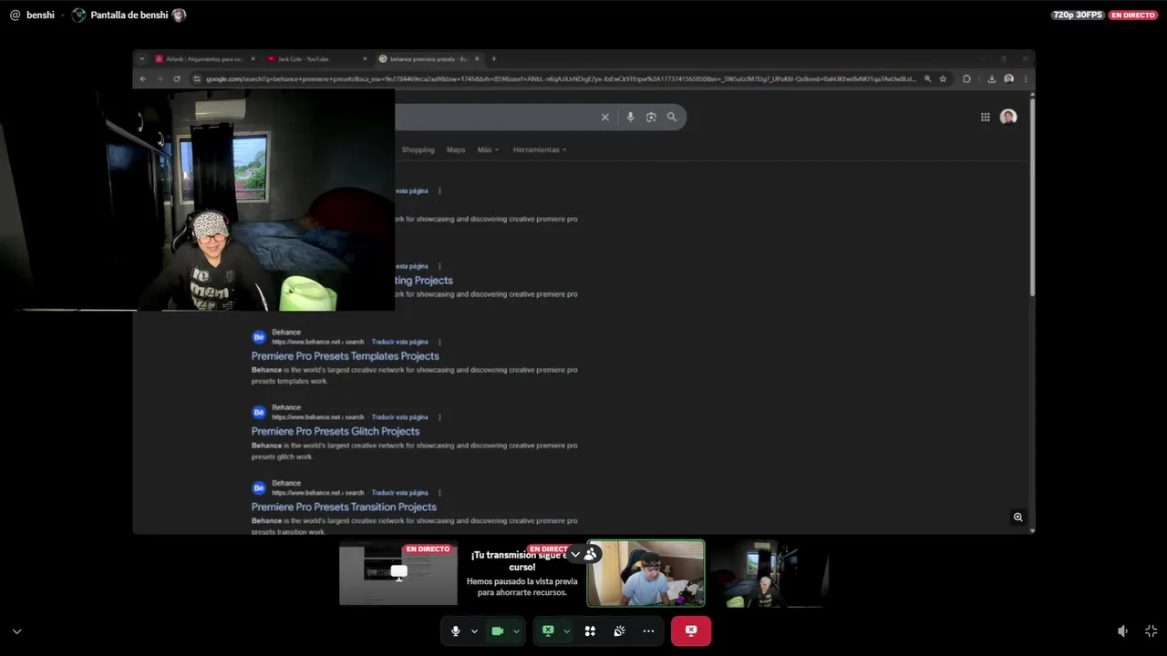Expand the Más filter dropdown
This screenshot has height=656, width=1167.
[x=488, y=149]
